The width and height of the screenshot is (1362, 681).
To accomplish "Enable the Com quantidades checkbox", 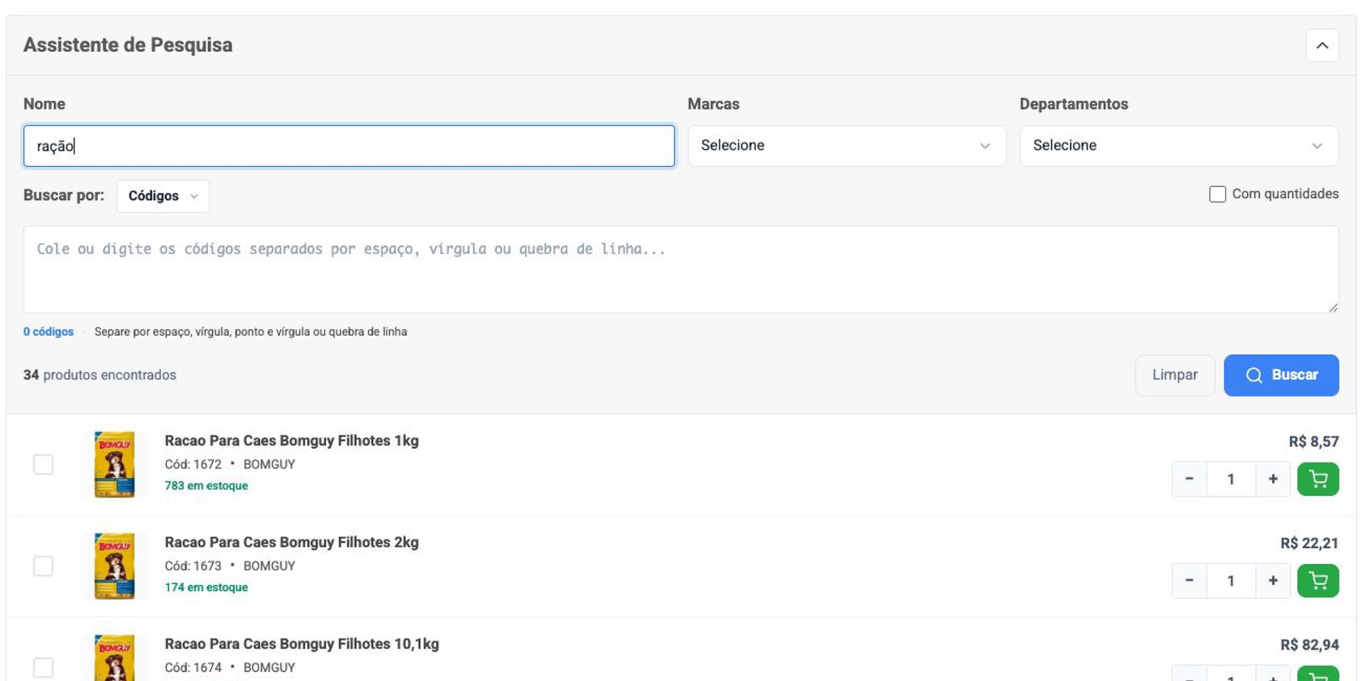I will 1218,194.
